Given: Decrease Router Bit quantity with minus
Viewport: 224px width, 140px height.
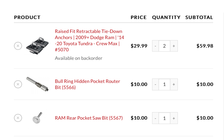Looking at the screenshot, I should [155, 84].
